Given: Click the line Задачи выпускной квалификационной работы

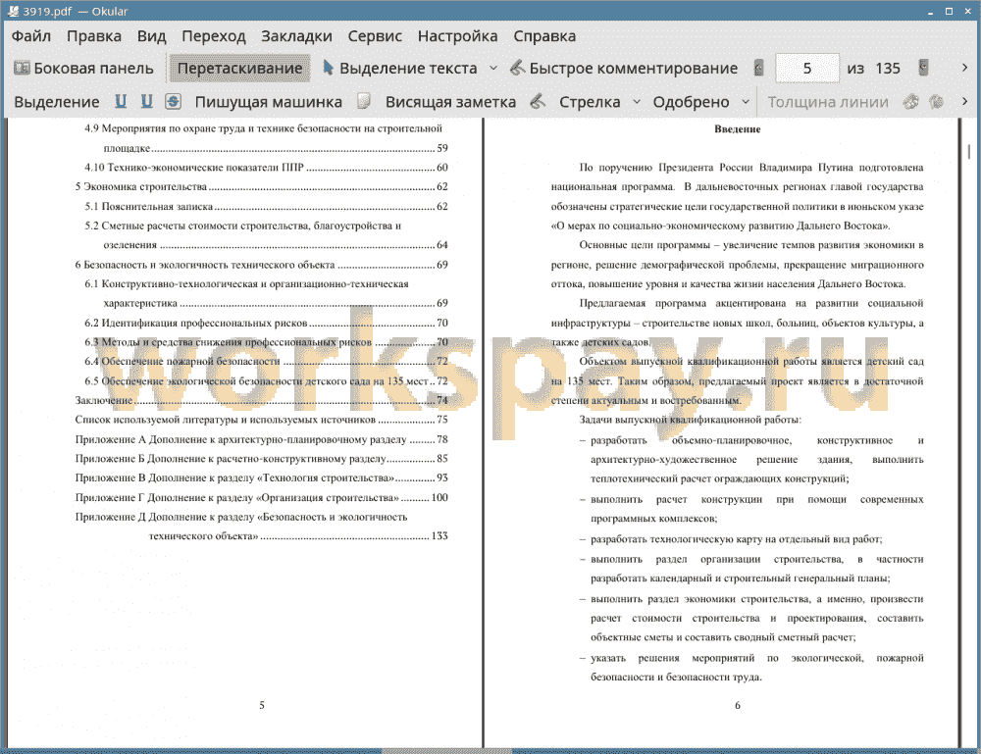Looking at the screenshot, I should pos(690,420).
